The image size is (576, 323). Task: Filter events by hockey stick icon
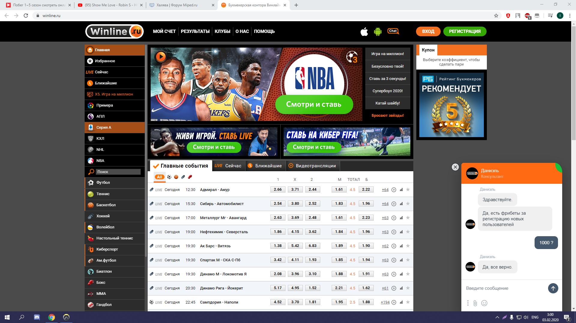183,177
